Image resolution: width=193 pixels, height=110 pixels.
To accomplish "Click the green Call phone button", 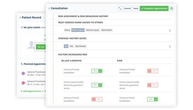I will pos(41,47).
